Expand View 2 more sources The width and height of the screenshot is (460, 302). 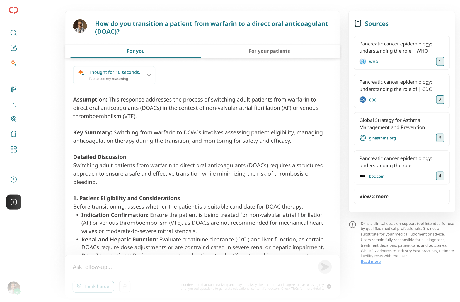[x=402, y=197]
